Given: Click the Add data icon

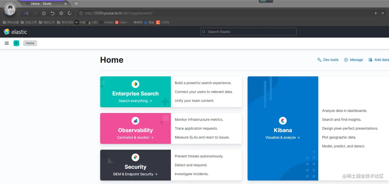Looking at the screenshot, I should coord(370,60).
